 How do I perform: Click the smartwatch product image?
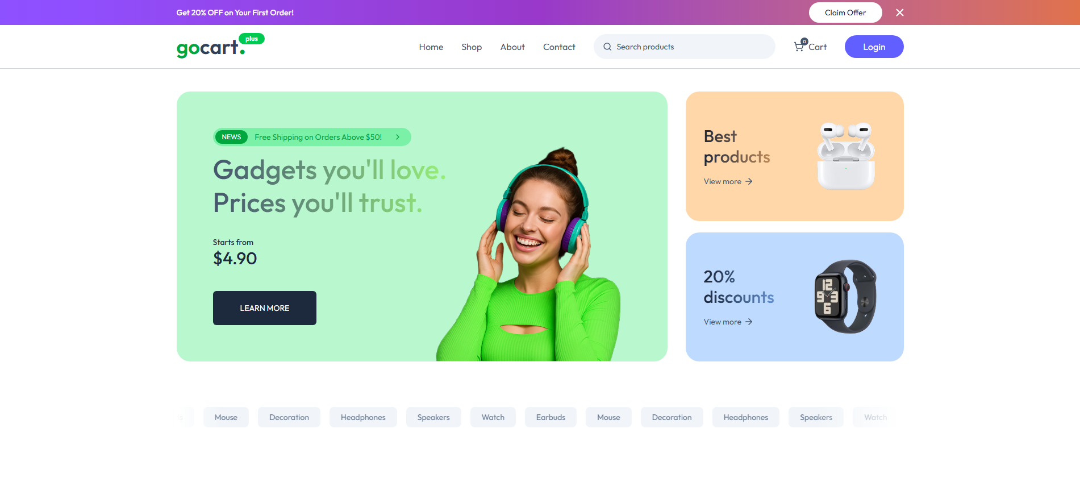point(845,297)
